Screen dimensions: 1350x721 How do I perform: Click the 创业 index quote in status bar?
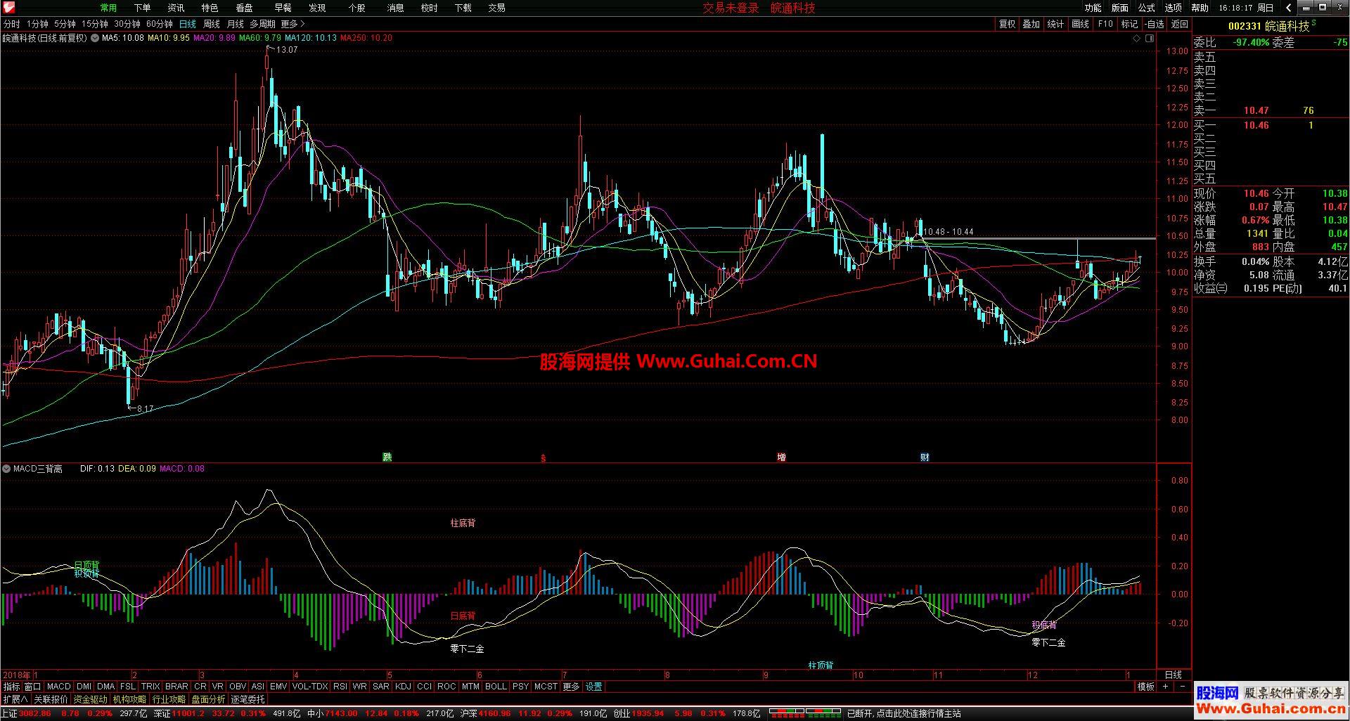pyautogui.click(x=686, y=713)
